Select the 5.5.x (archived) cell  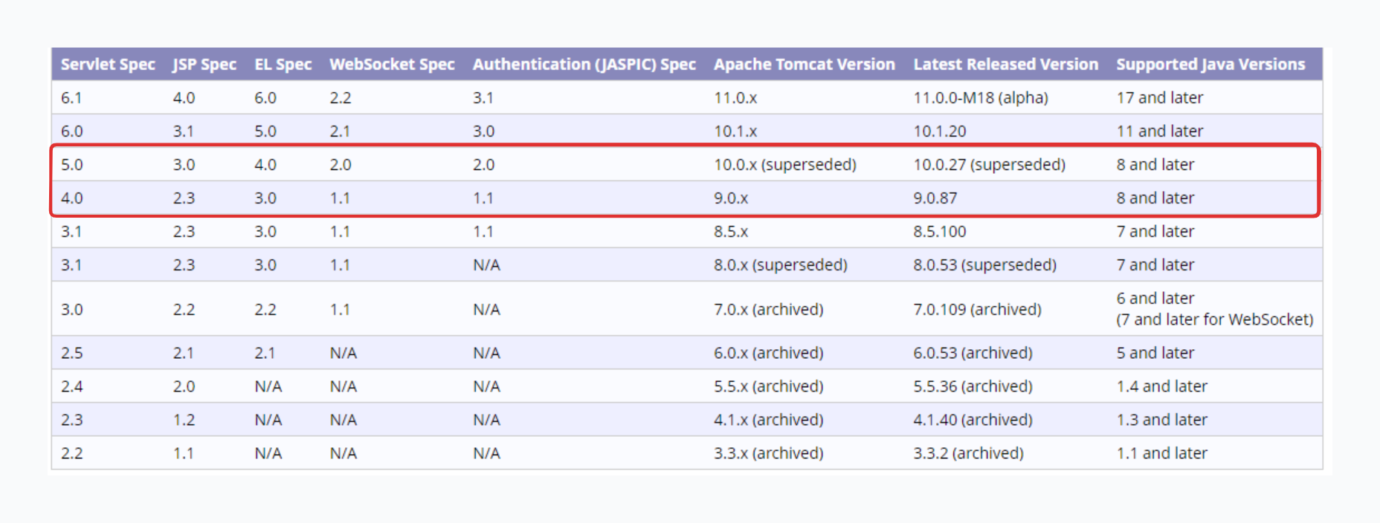click(x=769, y=386)
